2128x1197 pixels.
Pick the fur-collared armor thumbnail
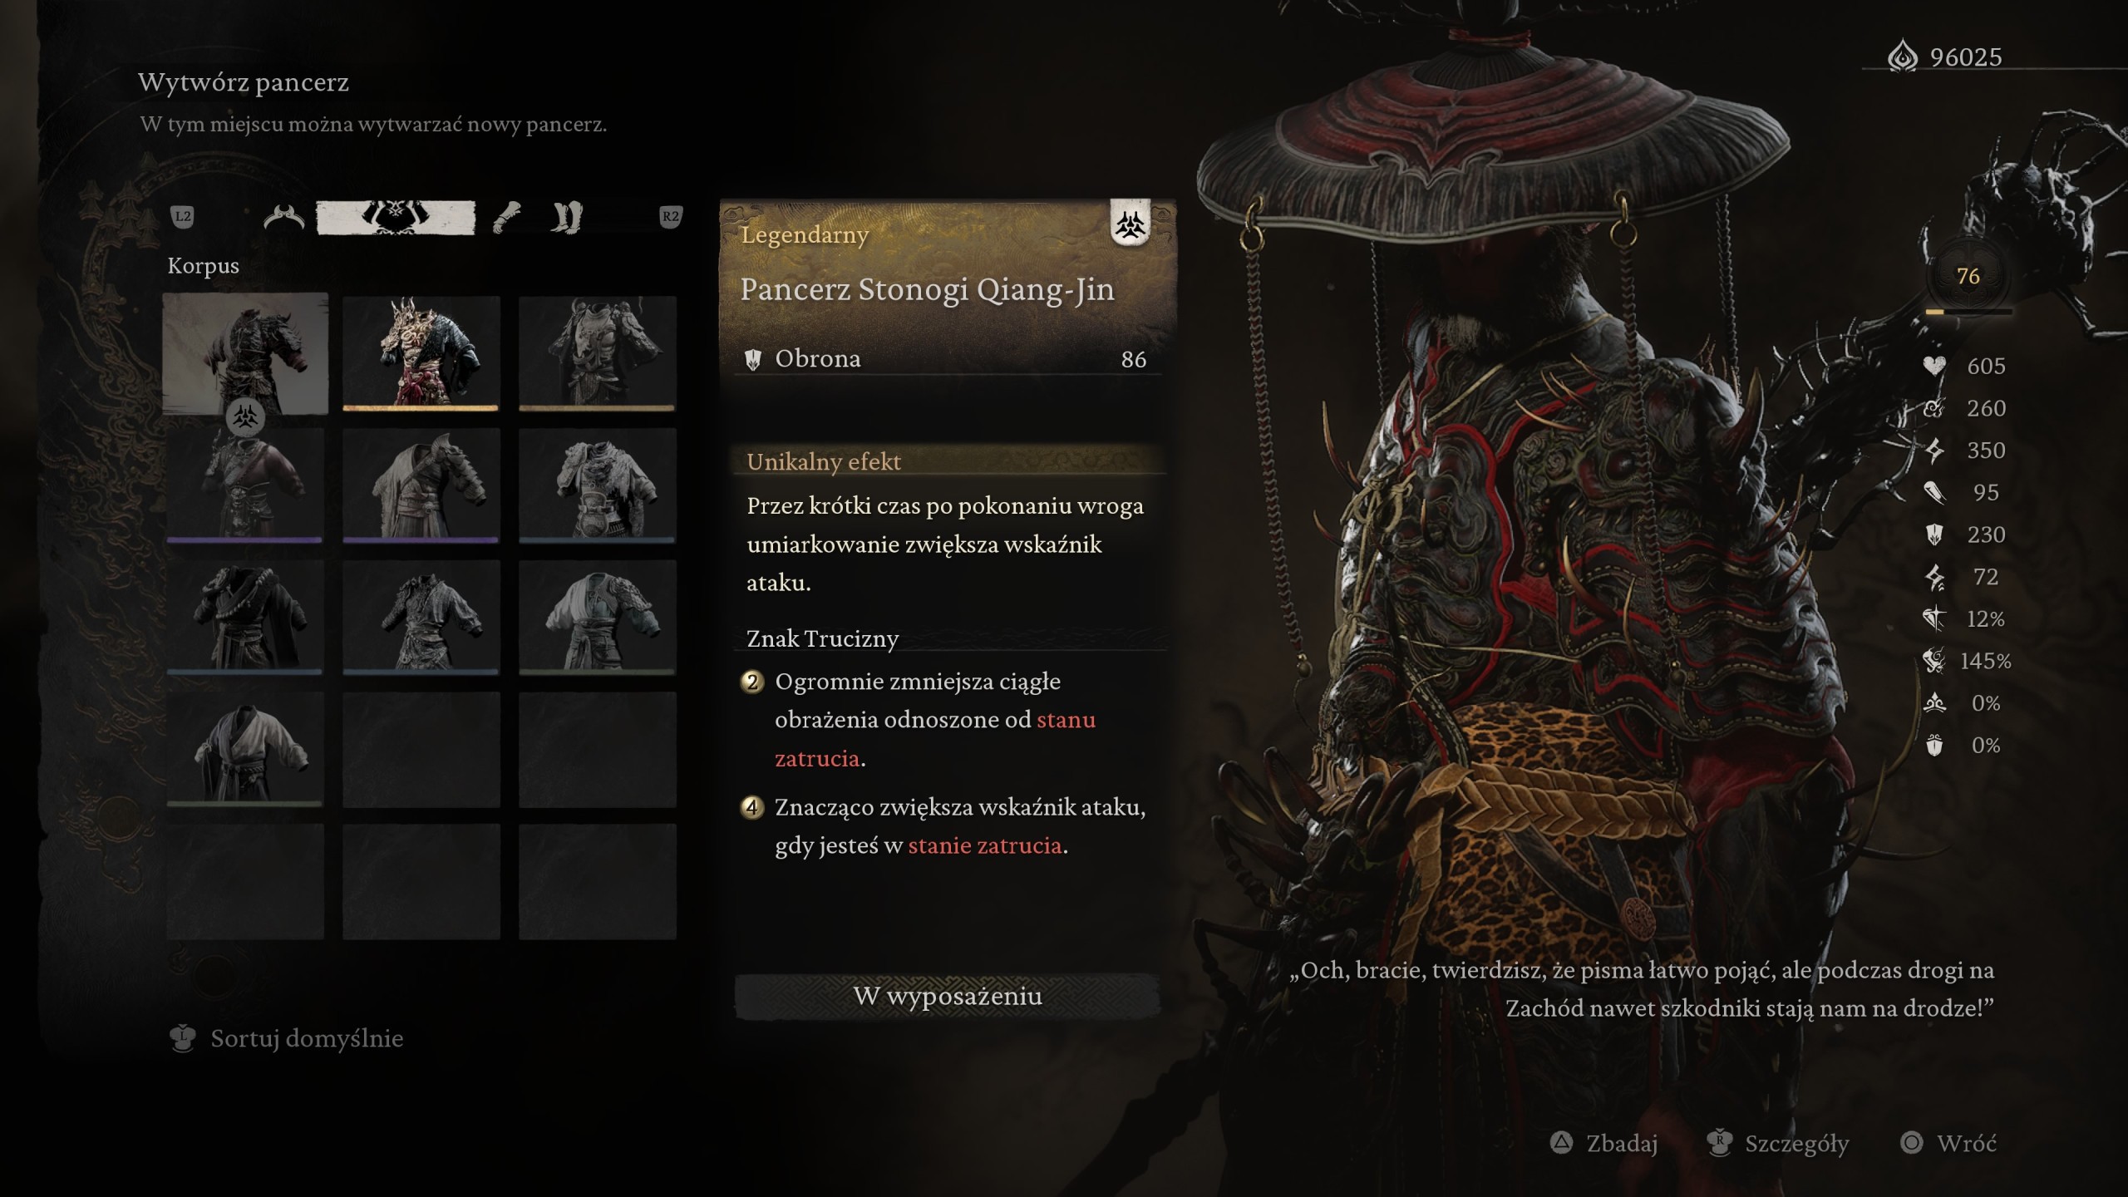click(598, 485)
